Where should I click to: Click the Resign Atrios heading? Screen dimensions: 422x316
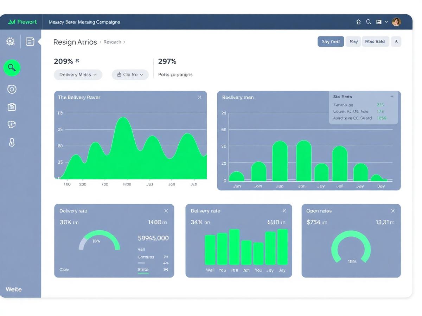coord(75,42)
